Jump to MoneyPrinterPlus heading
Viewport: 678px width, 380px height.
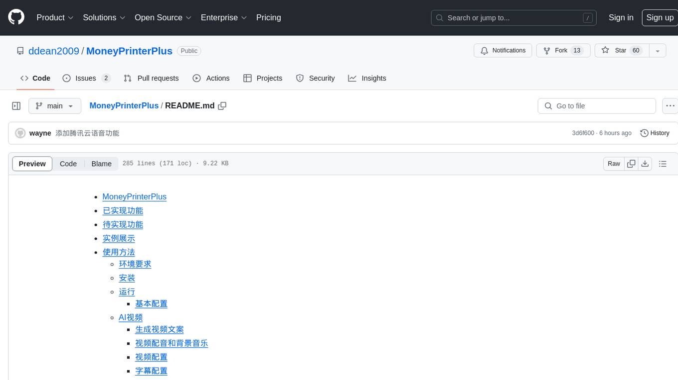click(x=135, y=197)
